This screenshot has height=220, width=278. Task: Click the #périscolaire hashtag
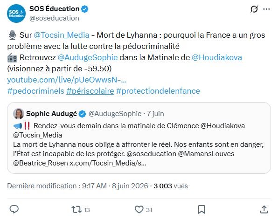(90, 91)
